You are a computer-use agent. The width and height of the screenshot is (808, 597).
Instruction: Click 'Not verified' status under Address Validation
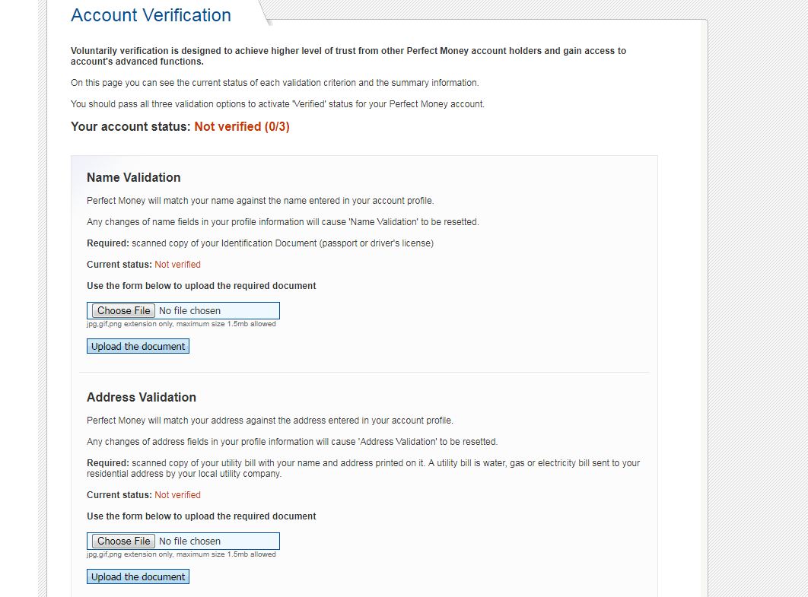point(177,494)
